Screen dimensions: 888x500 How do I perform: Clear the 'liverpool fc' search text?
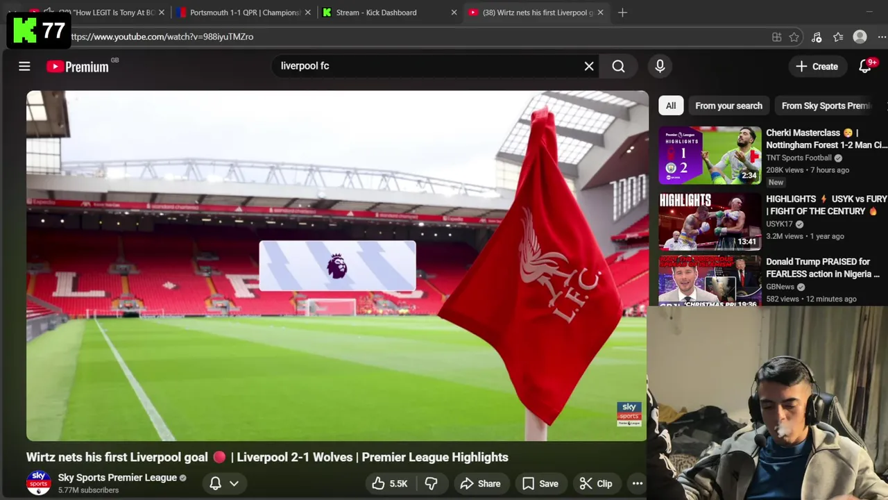(589, 66)
